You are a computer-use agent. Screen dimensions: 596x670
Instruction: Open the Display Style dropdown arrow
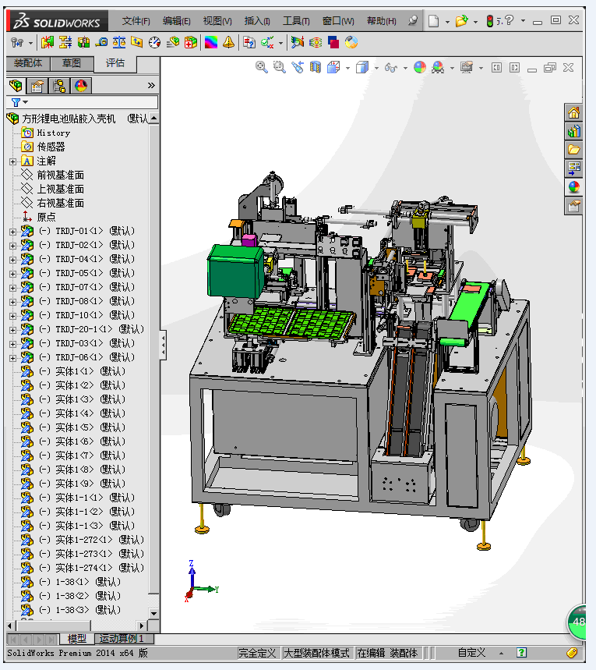pos(376,68)
